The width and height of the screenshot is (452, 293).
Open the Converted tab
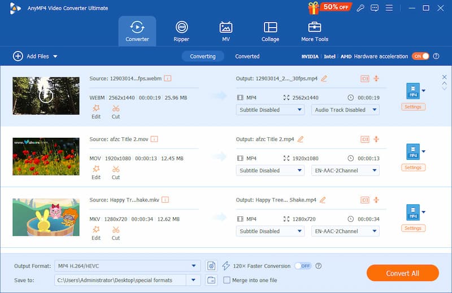pyautogui.click(x=247, y=56)
